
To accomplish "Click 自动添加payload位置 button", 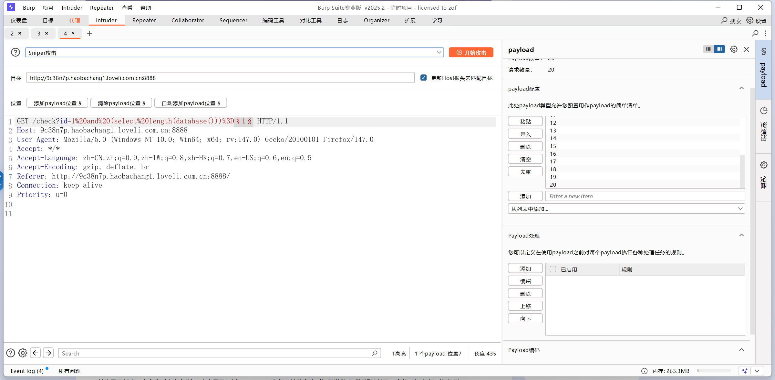I will pos(191,103).
